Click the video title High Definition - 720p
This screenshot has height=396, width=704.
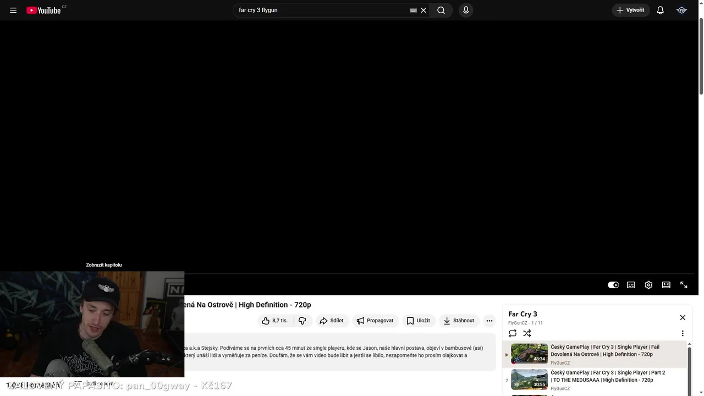tap(248, 305)
